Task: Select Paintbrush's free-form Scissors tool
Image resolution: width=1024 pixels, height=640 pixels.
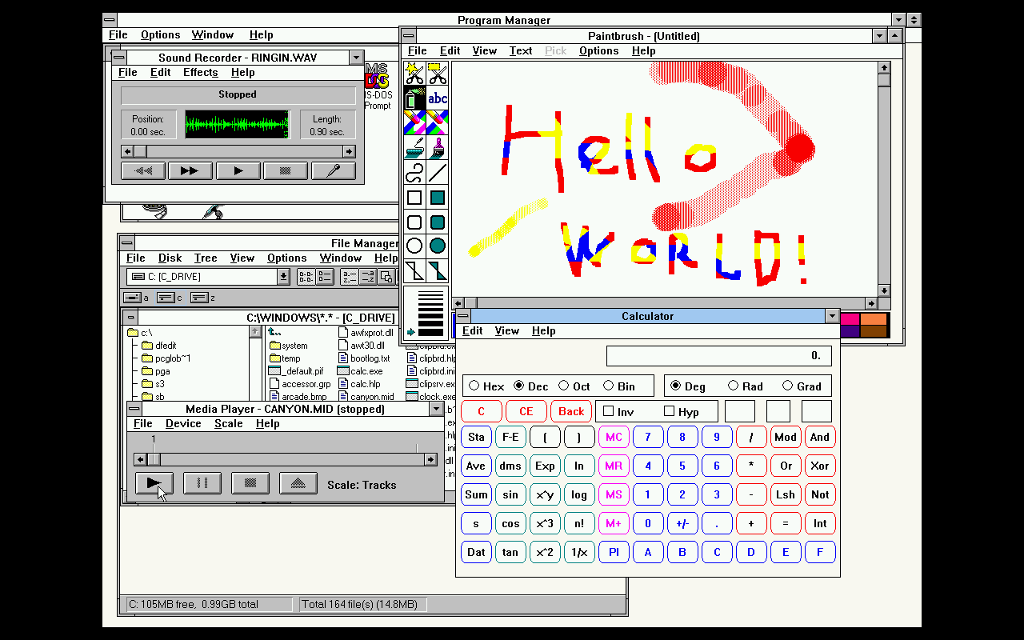Action: 414,74
